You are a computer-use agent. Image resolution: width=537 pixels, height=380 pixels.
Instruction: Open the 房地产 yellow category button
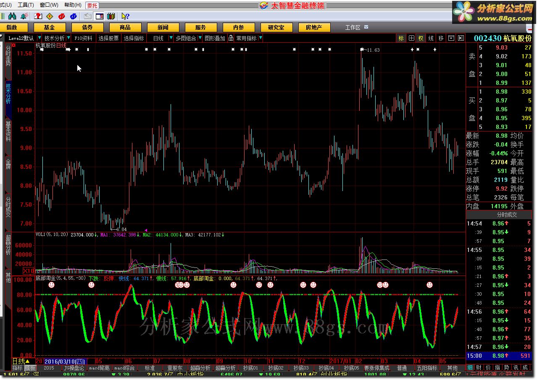pyautogui.click(x=314, y=28)
